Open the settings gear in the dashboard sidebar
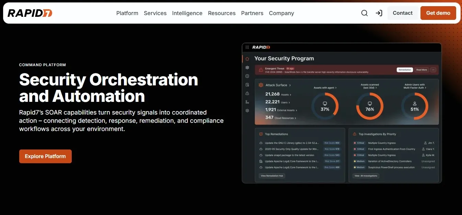Screen dimensions: 462x215 [247, 110]
